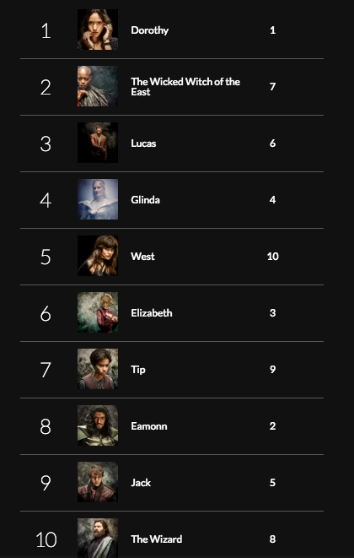Click the Dorothy name link
Viewport: 354px width, 558px height.
150,30
